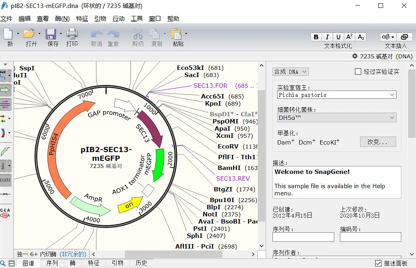The width and height of the screenshot is (416, 268).
Task: Click the 复制 (Copy) icon
Action: 154,34
